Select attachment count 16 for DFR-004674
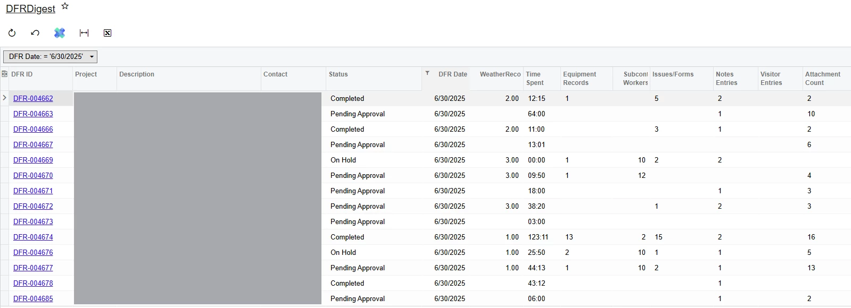The image size is (851, 308). pyautogui.click(x=811, y=237)
